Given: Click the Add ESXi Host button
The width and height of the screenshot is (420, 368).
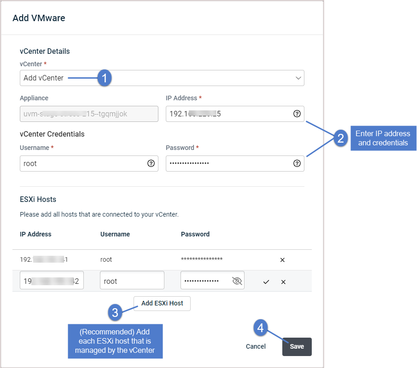Looking at the screenshot, I should point(162,304).
